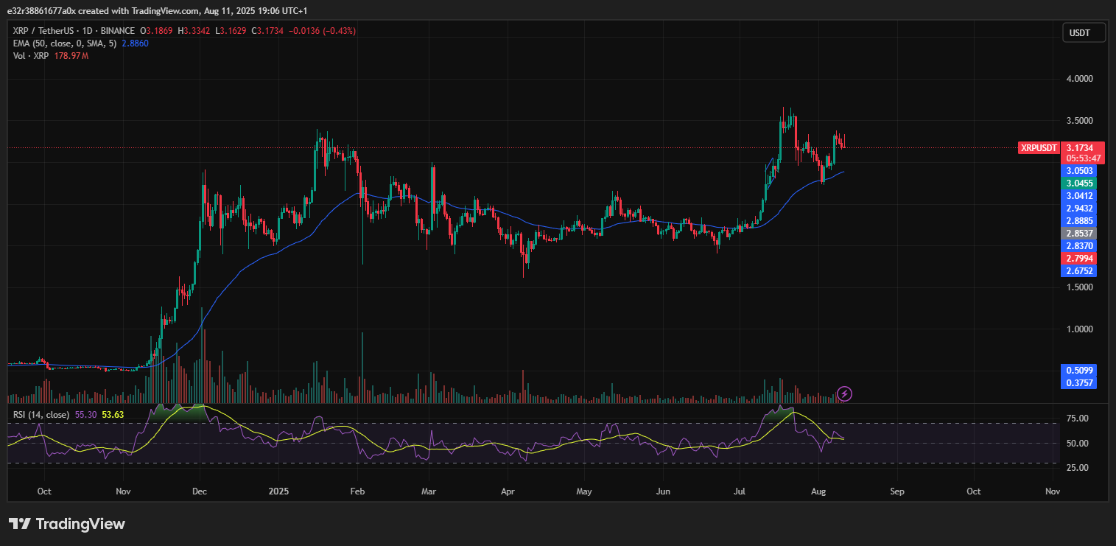Click the 2.9432 price label
The height and width of the screenshot is (546, 1116).
[x=1079, y=209]
